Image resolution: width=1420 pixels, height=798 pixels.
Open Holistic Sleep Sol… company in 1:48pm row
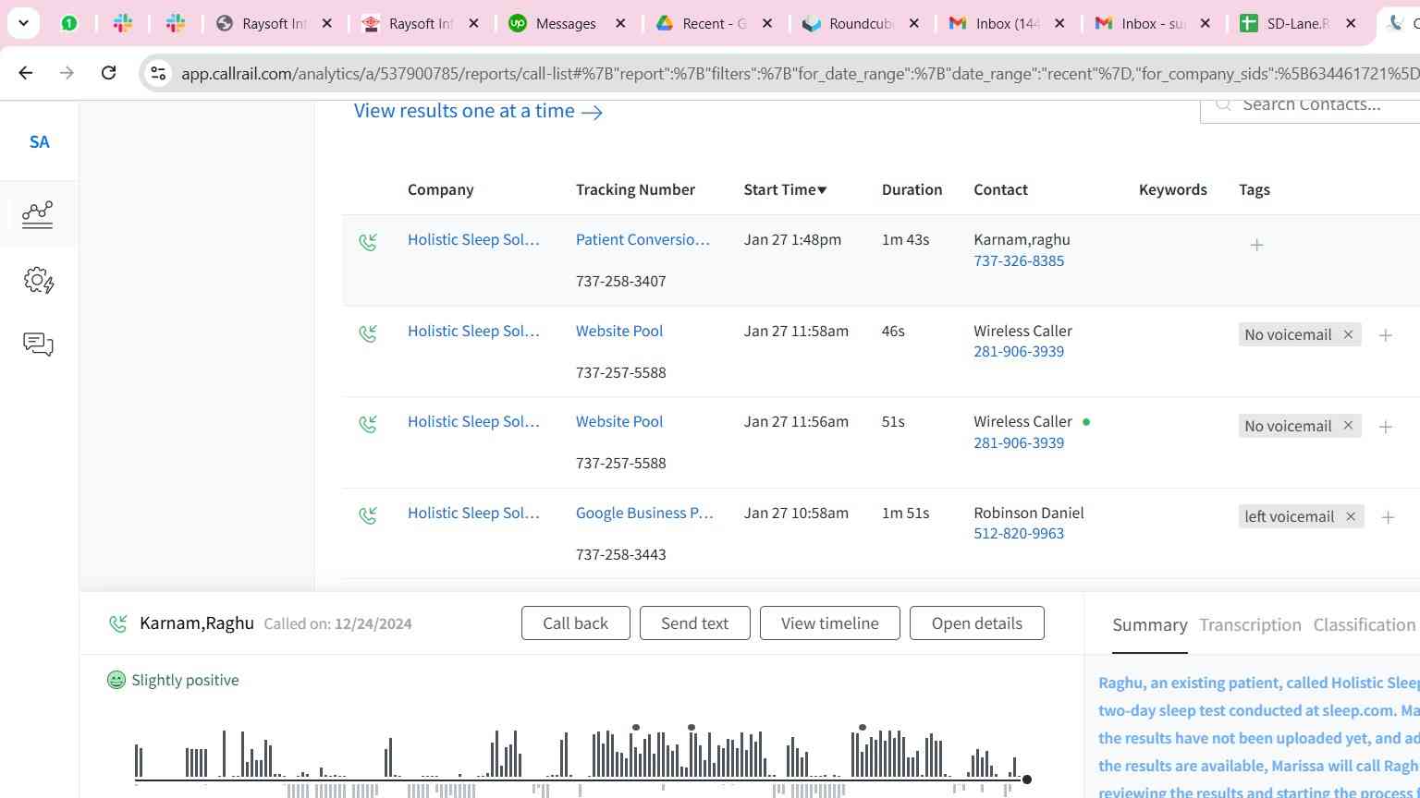473,239
